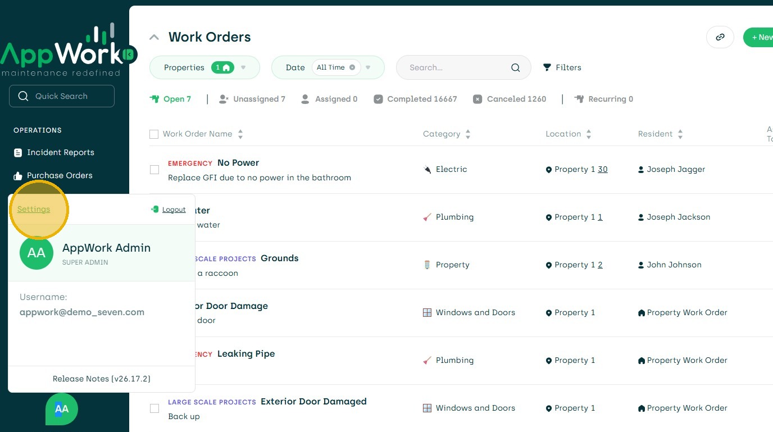Click the green properties count badge
Image resolution: width=773 pixels, height=432 pixels.
[x=223, y=67]
